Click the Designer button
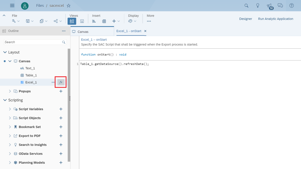The image size is (301, 169). pos(245,19)
